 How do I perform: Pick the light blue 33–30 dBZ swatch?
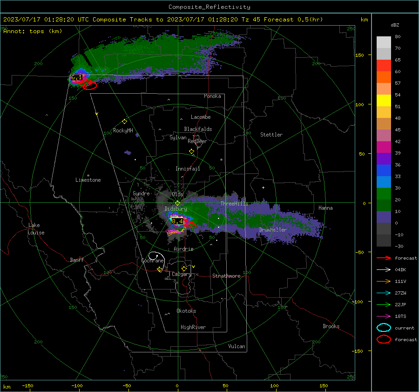pyautogui.click(x=384, y=182)
